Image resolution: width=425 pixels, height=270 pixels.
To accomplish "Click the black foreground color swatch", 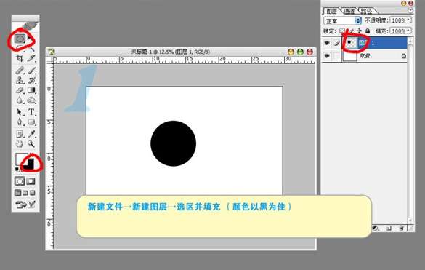I will pyautogui.click(x=28, y=164).
